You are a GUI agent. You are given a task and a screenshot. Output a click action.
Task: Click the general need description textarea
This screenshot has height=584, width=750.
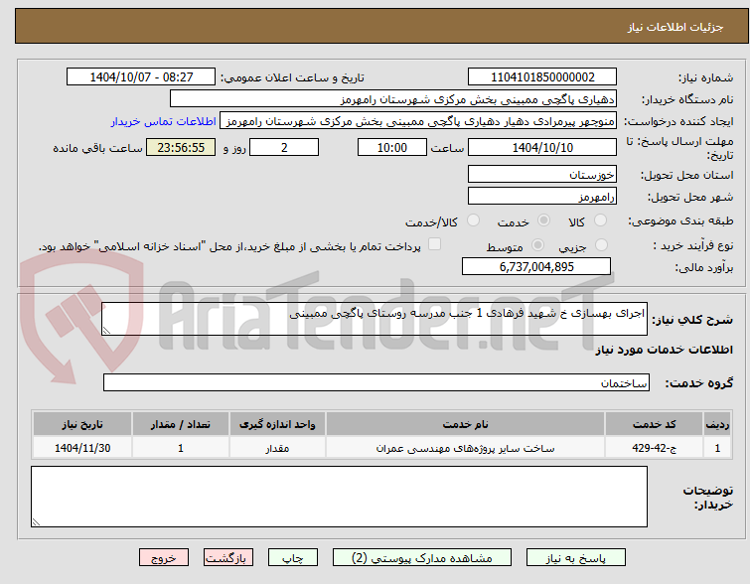(x=375, y=319)
